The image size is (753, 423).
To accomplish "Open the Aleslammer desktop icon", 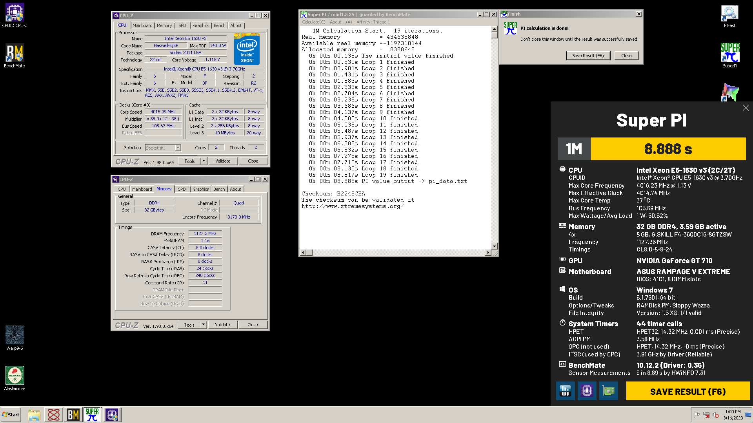I will coord(15,378).
